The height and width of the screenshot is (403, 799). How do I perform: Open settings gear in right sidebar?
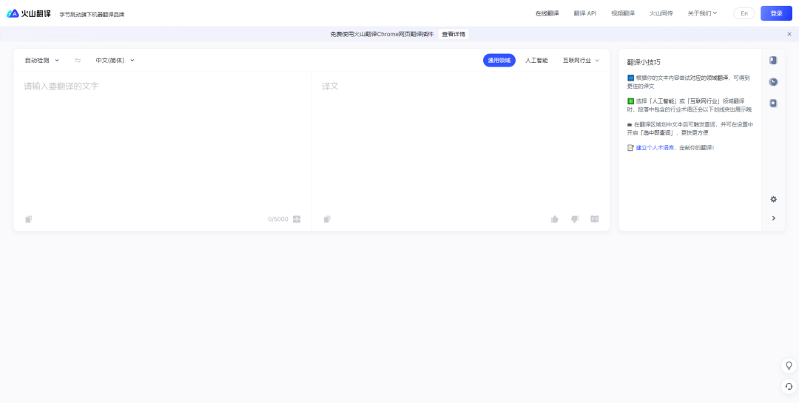coord(773,199)
